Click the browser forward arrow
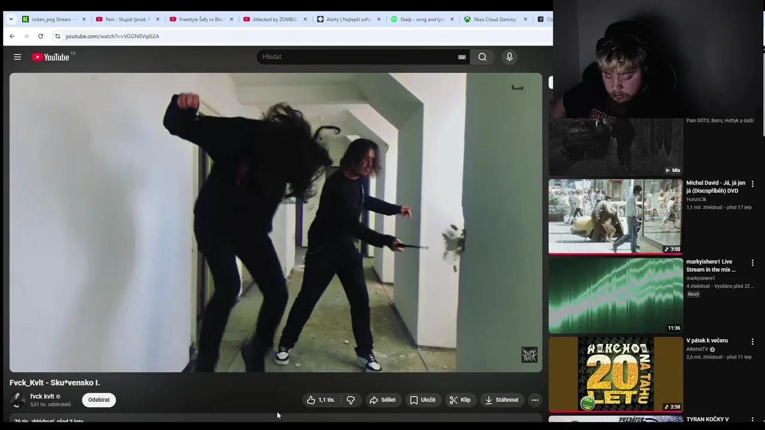This screenshot has width=765, height=430. tap(26, 36)
